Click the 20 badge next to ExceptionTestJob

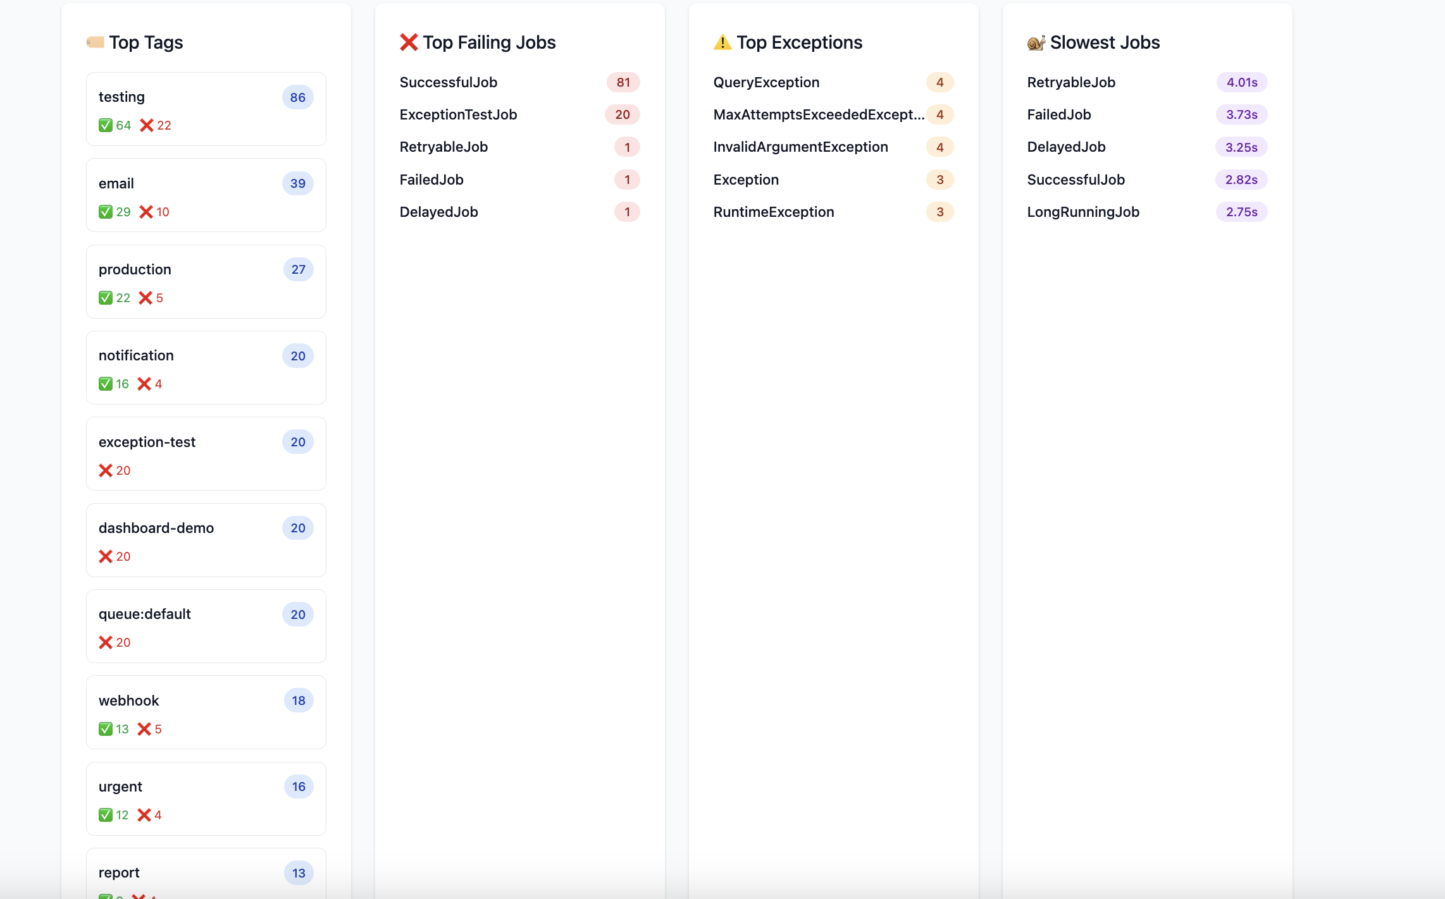[x=622, y=114]
